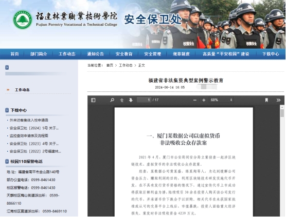This screenshot has height=217, width=286.
Task: Click the college tree logo
Action: (x=23, y=19)
